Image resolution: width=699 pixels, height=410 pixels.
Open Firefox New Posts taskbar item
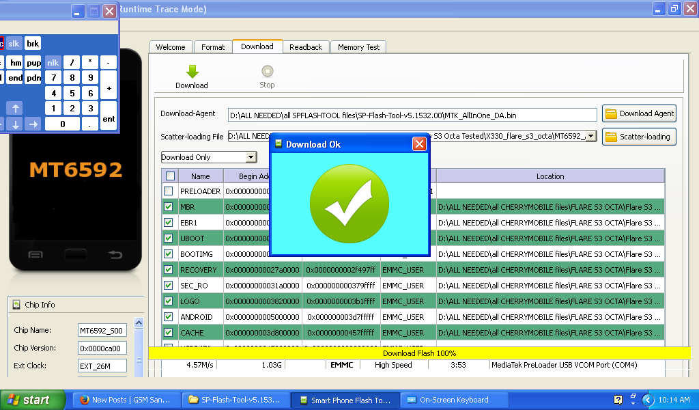[x=125, y=400]
